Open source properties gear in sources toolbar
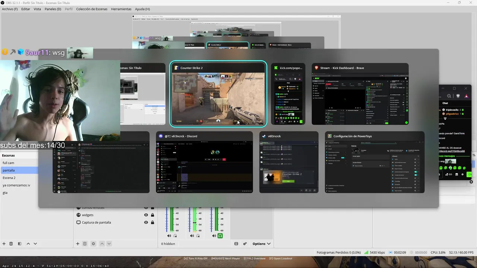 pyautogui.click(x=93, y=244)
